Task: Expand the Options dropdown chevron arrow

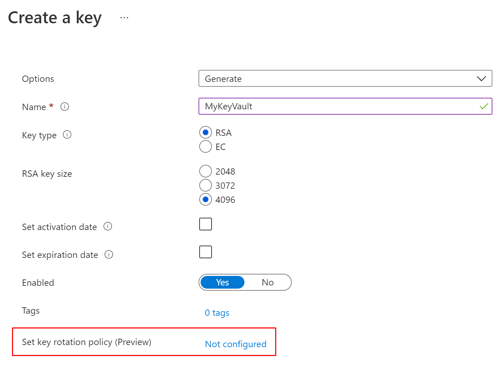Action: 481,78
